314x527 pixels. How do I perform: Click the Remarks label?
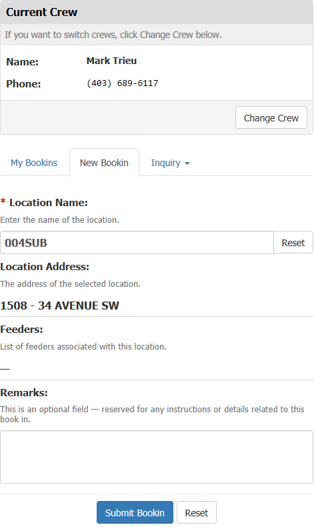click(x=24, y=392)
